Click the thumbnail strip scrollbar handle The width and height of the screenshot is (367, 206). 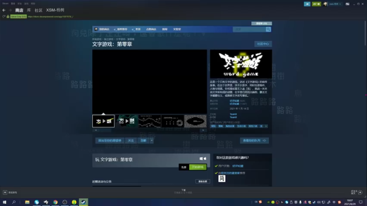tap(106, 130)
